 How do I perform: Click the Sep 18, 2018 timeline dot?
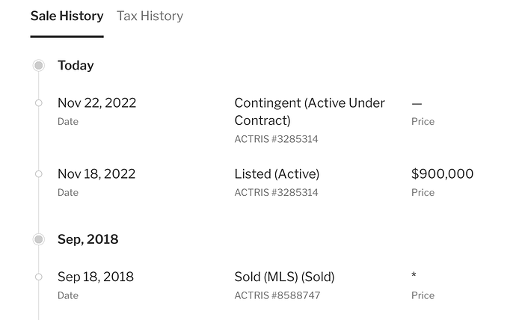[38, 277]
